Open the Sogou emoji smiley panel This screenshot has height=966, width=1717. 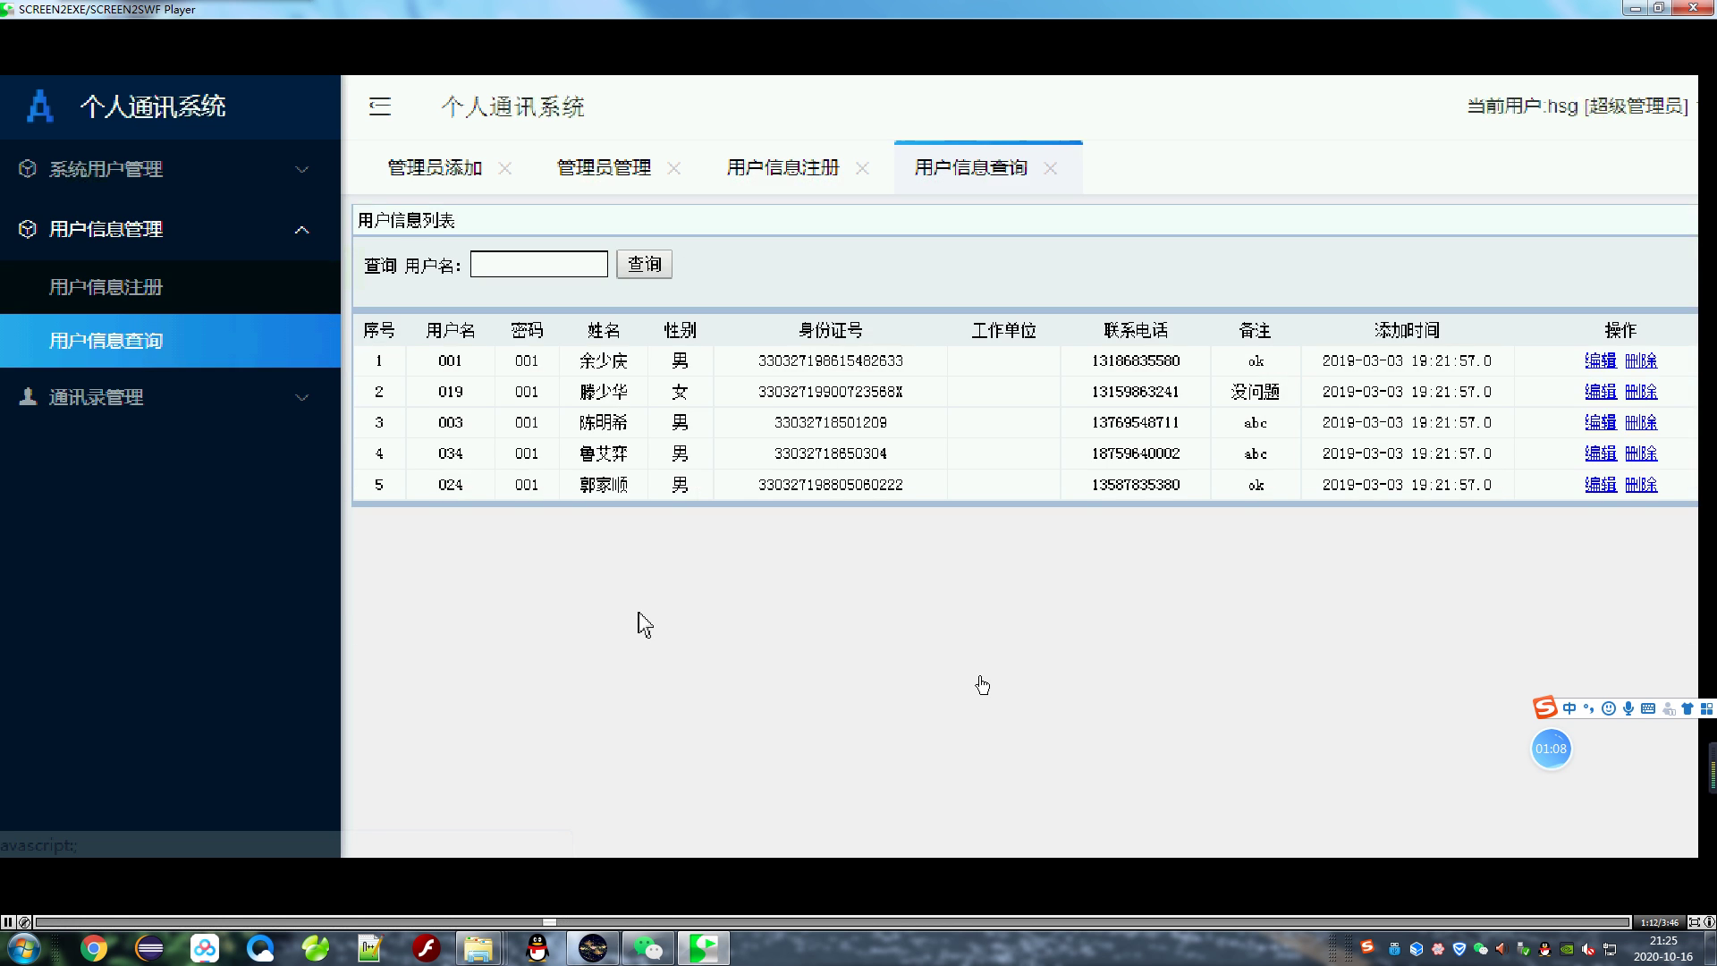1609,708
